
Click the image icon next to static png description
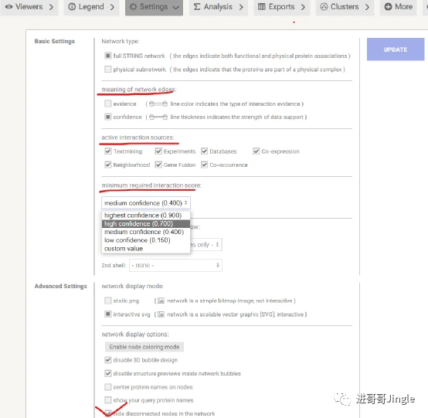tap(161, 301)
